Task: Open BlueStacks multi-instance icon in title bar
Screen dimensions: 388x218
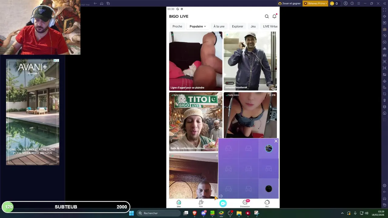Action: coord(108,3)
